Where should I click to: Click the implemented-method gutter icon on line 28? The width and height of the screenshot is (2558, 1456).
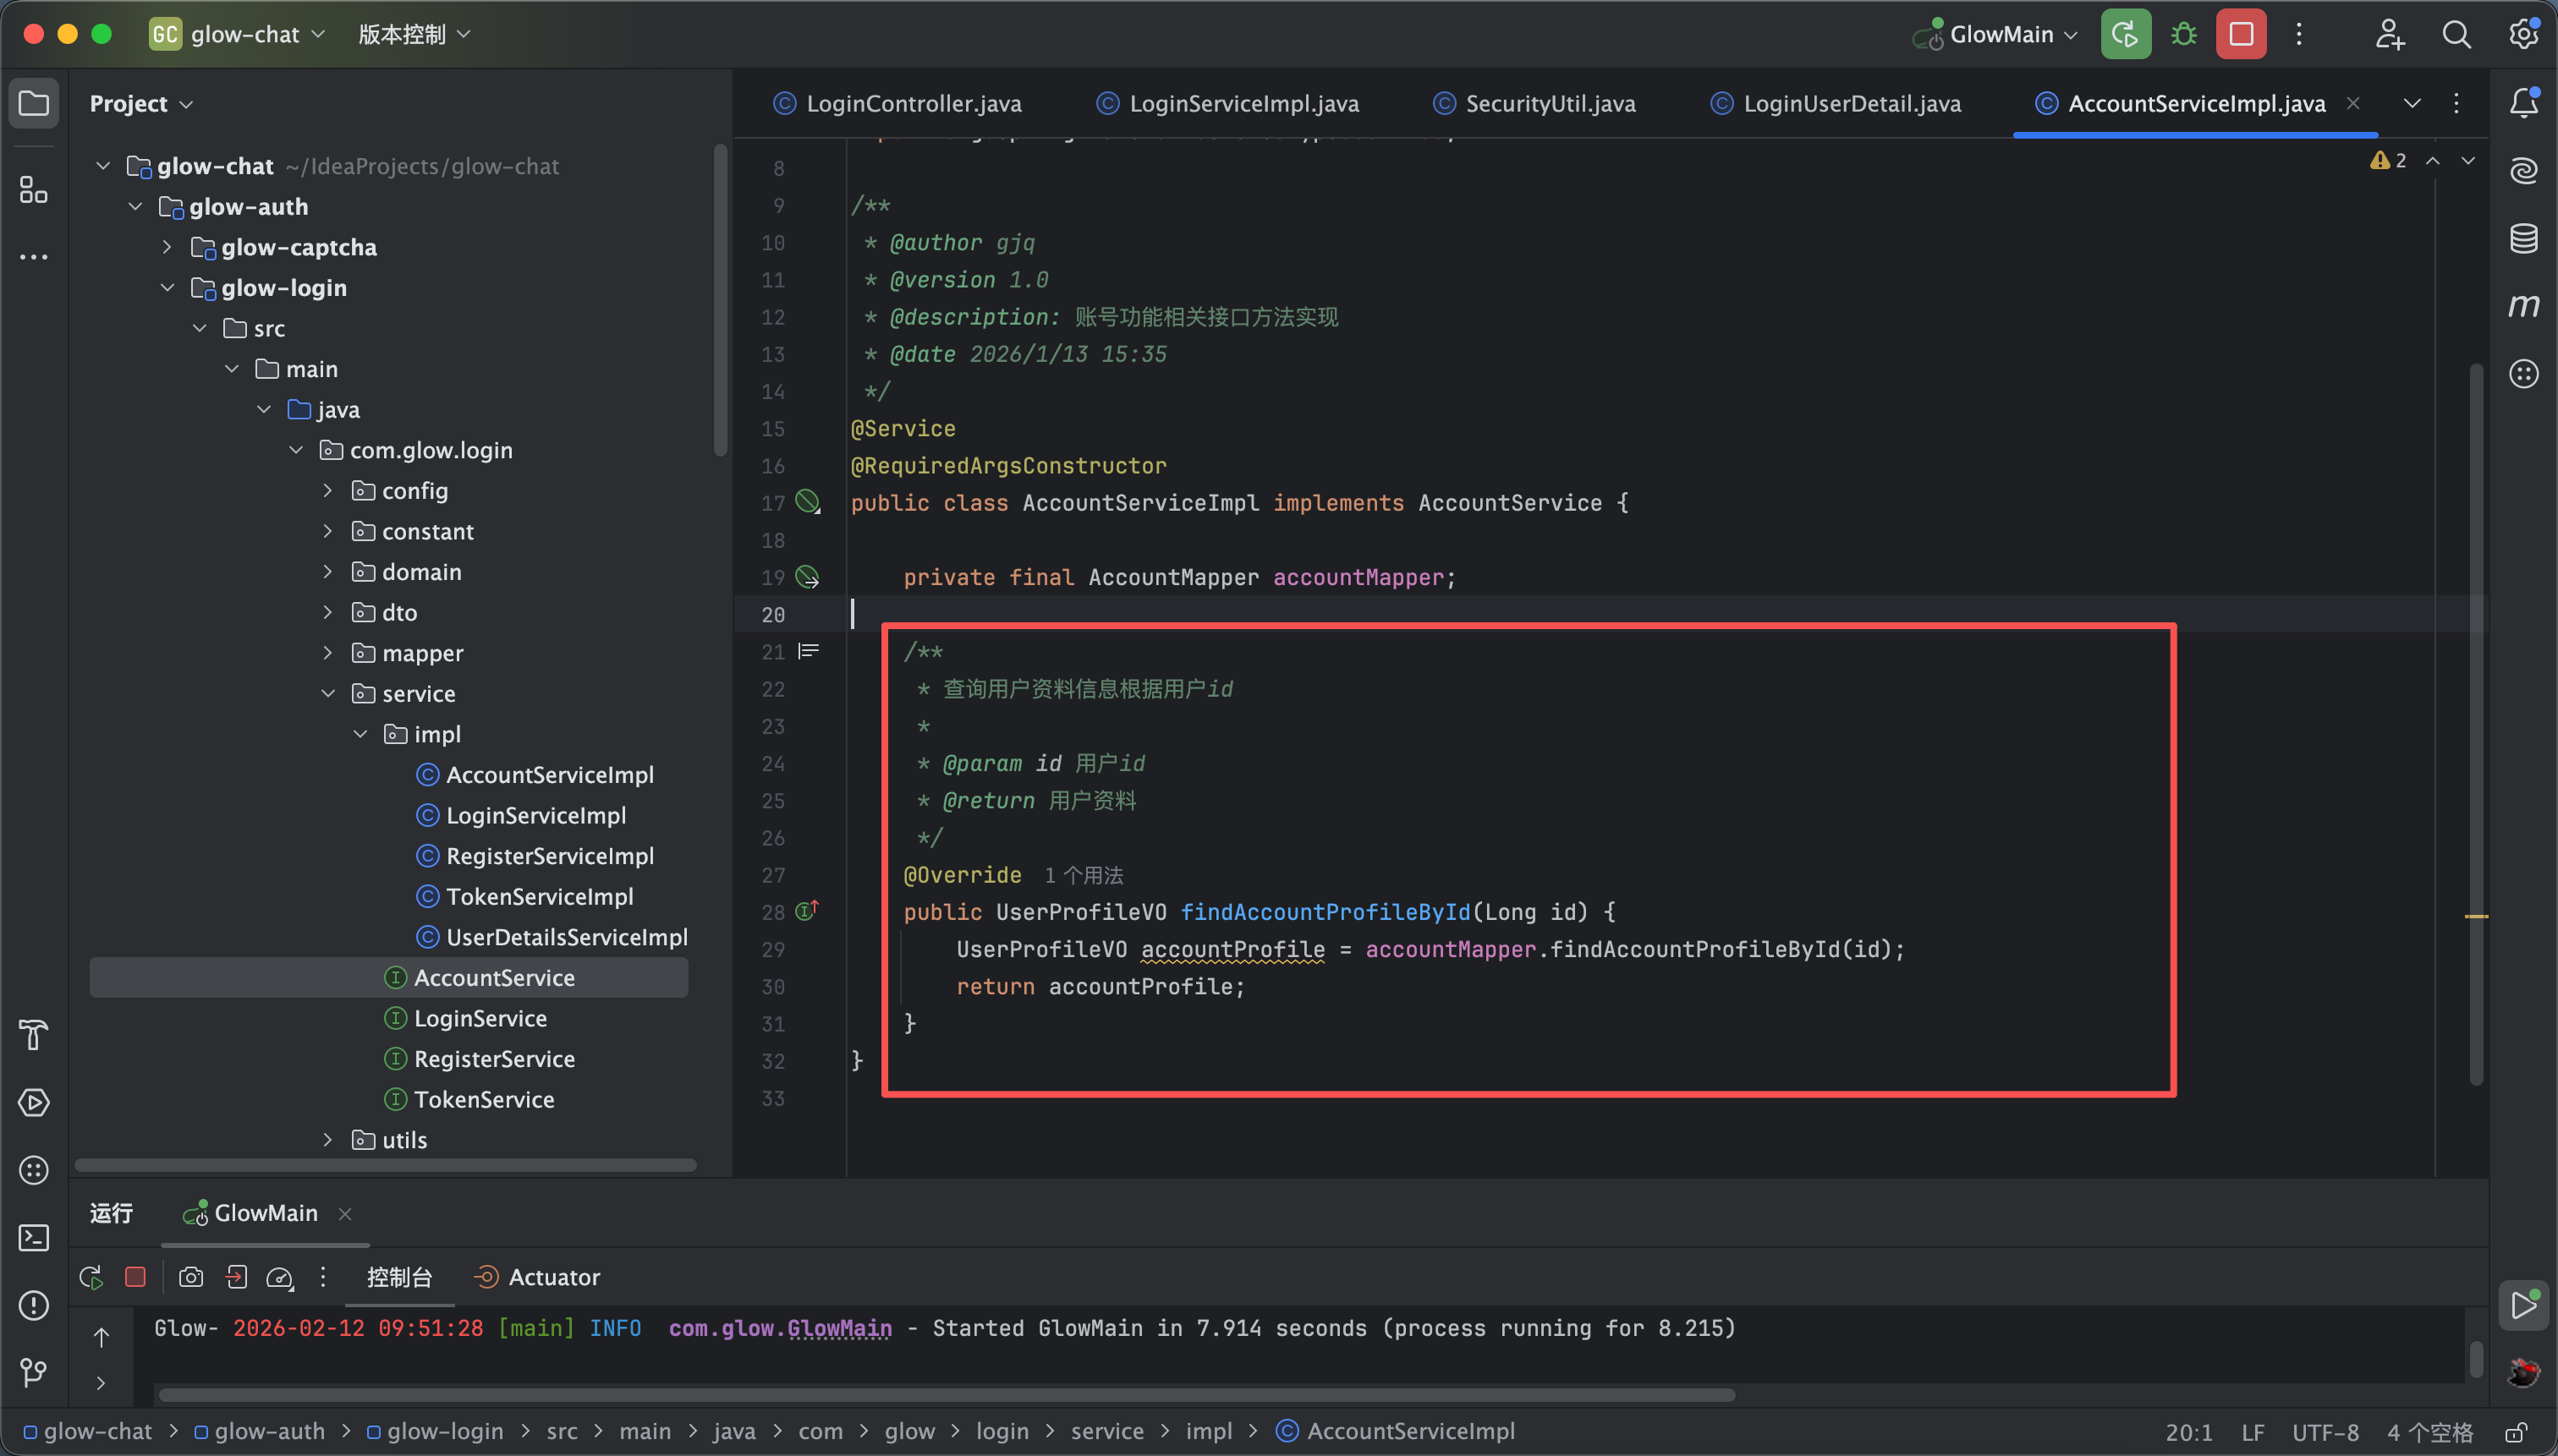806,911
